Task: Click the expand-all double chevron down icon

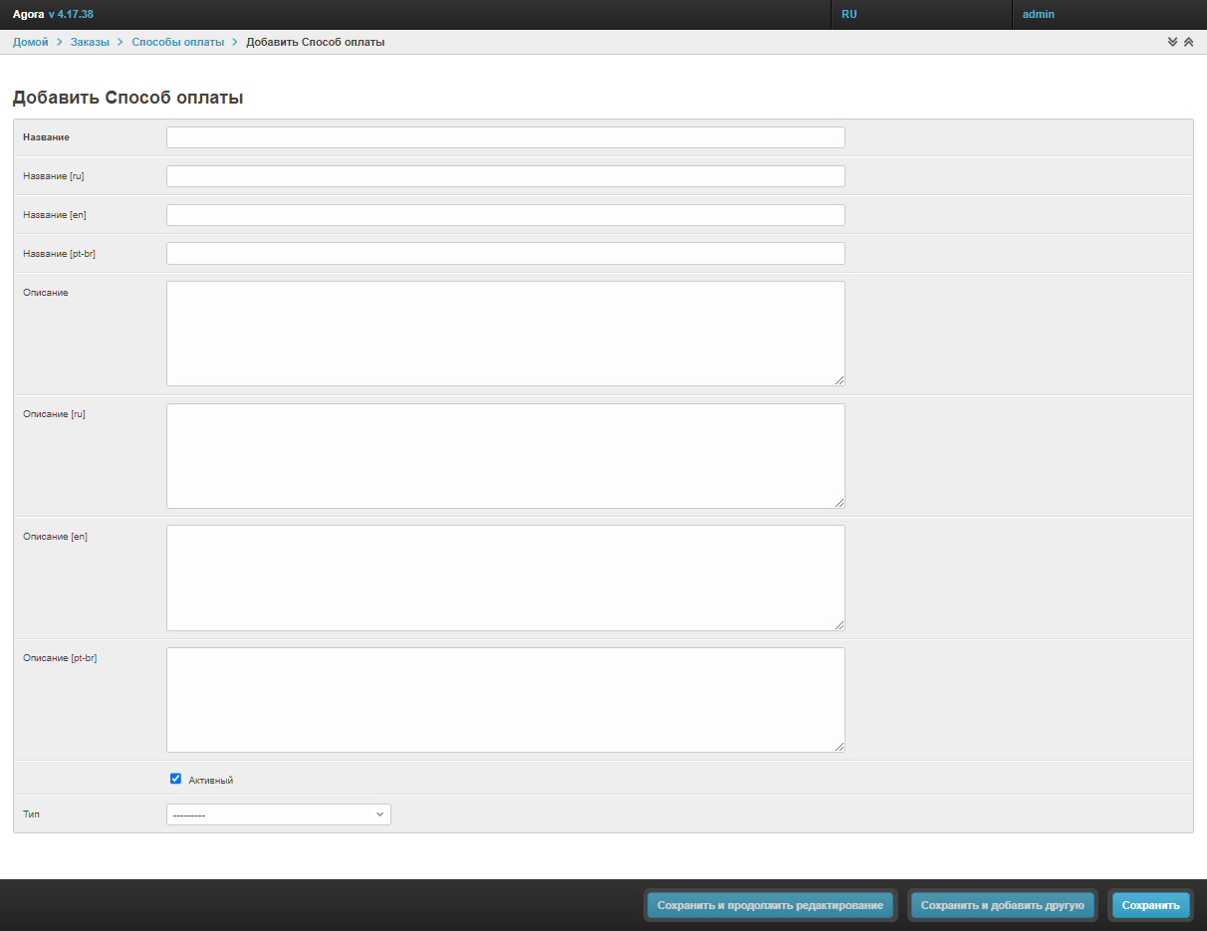Action: tap(1172, 42)
